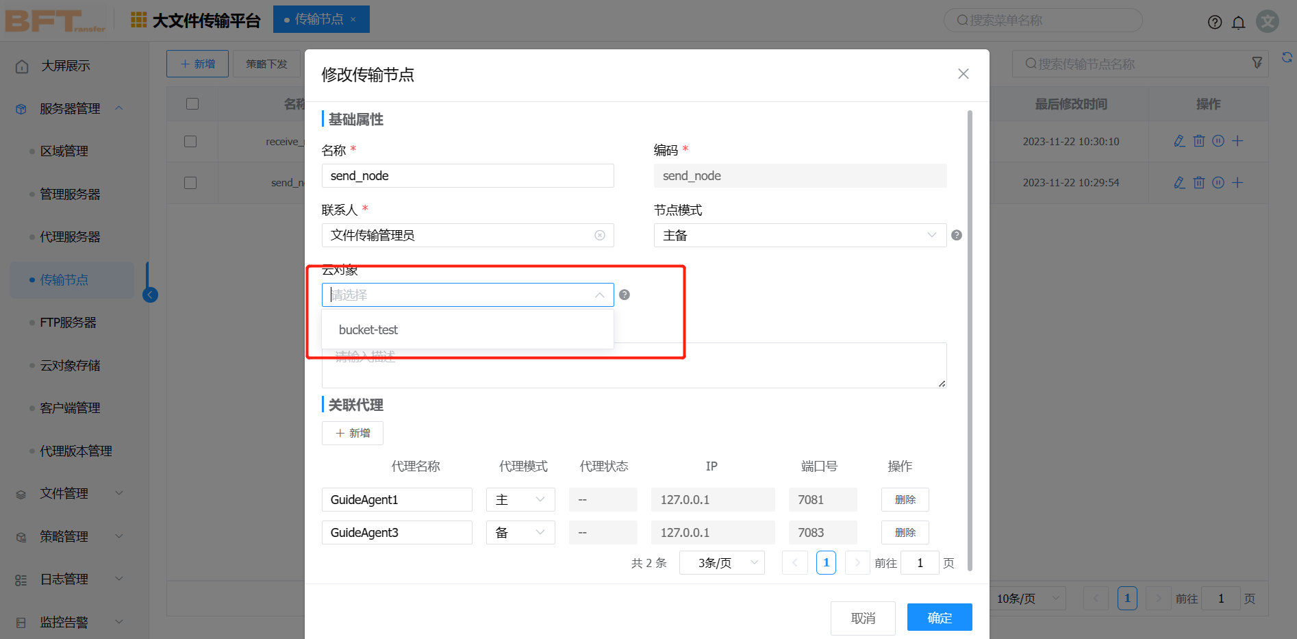
Task: Click the 搜索传输节点名称 search box
Action: coord(1140,64)
